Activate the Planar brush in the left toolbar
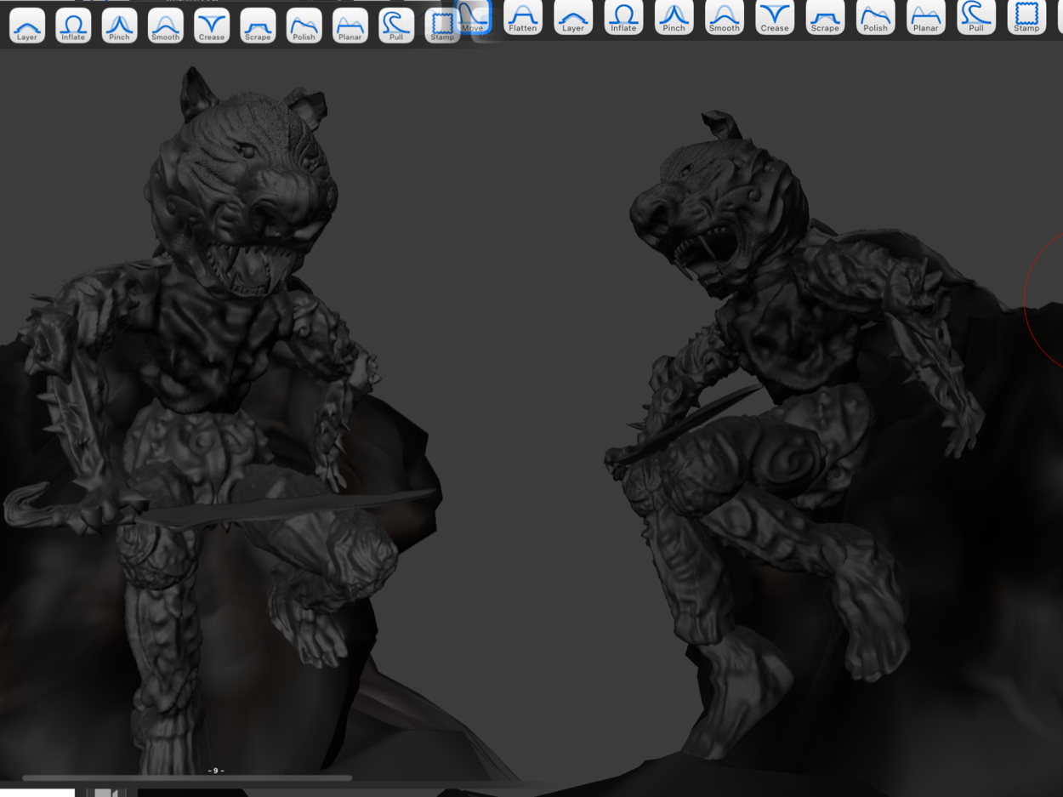The width and height of the screenshot is (1063, 797). coord(350,26)
